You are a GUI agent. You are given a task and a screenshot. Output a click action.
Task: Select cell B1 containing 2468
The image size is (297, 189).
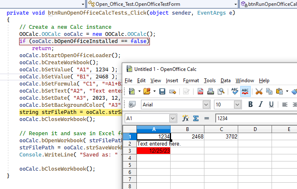click(187, 136)
